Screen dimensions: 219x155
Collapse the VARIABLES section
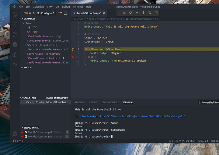coord(22,19)
